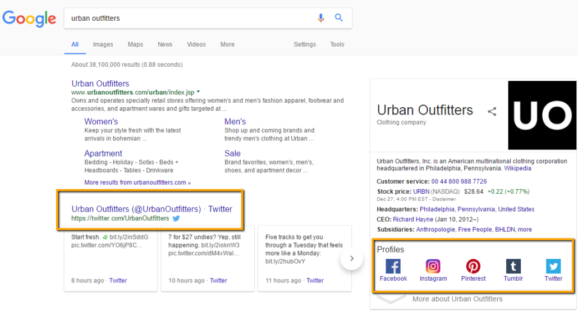Viewport: 578px width, 311px height.
Task: Open the Men's sitelink
Action: tap(235, 121)
